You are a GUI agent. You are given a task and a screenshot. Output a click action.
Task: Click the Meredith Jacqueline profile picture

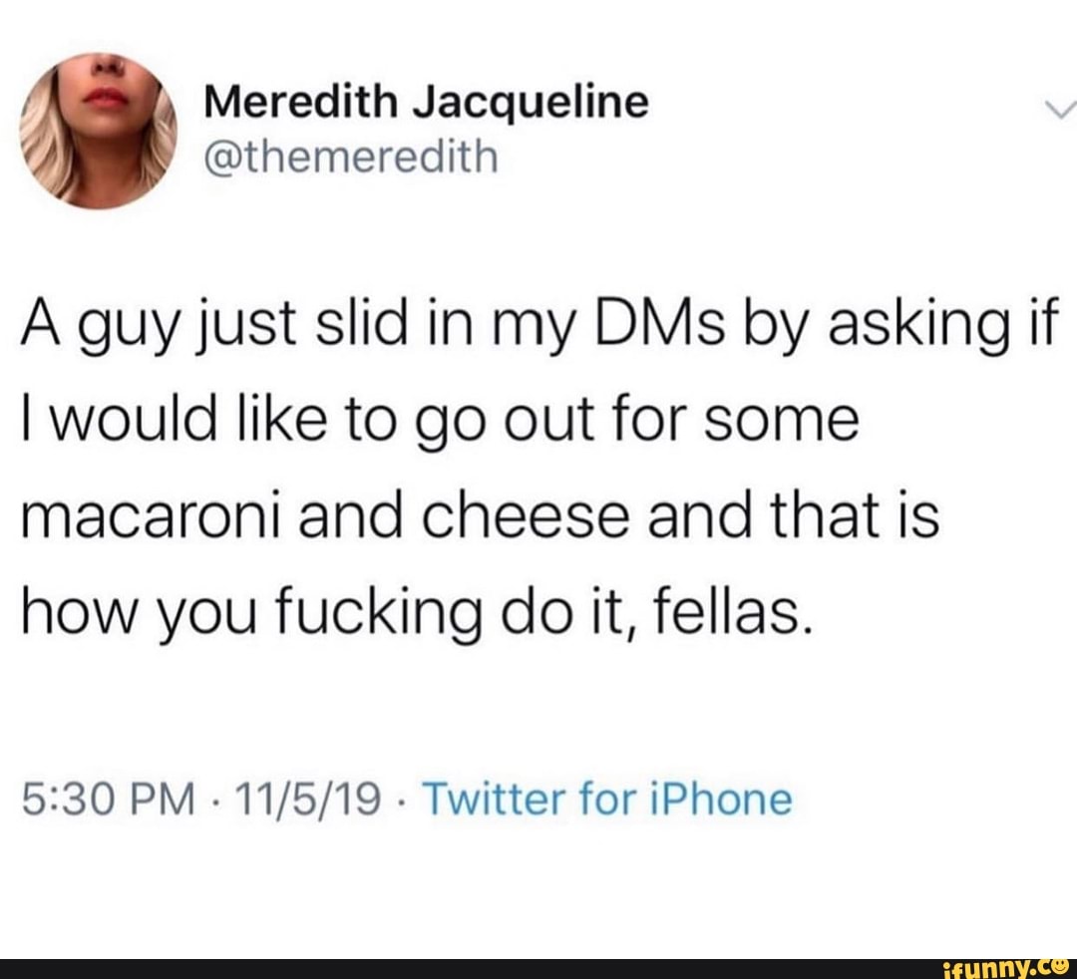pos(100,130)
